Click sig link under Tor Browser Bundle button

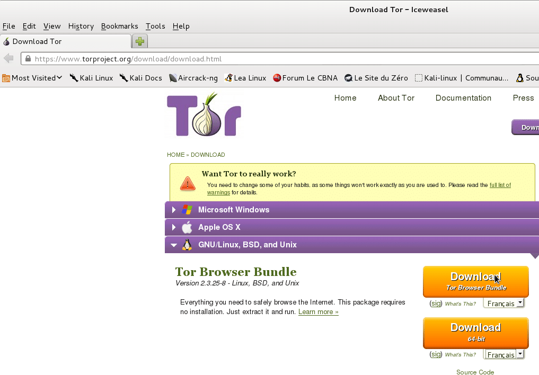[x=436, y=303]
